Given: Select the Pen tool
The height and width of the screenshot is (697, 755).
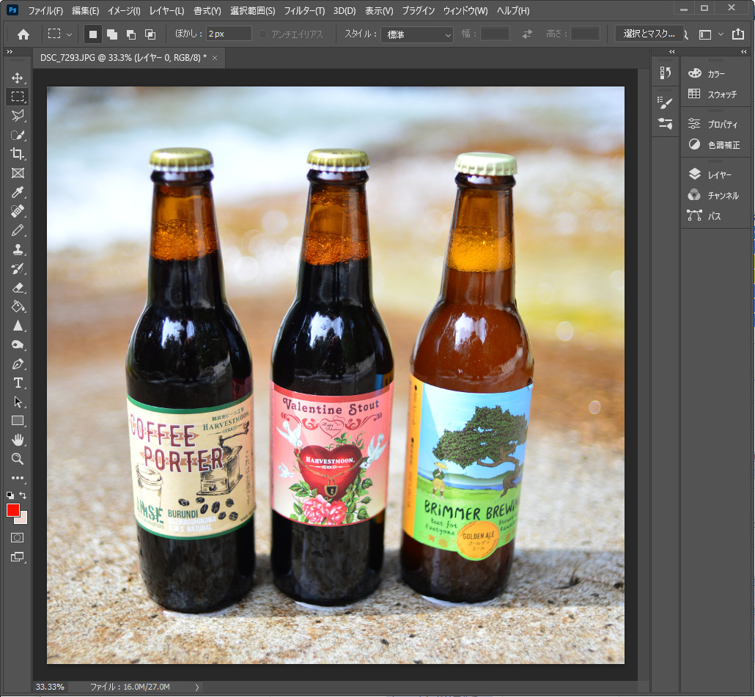Looking at the screenshot, I should click(18, 364).
